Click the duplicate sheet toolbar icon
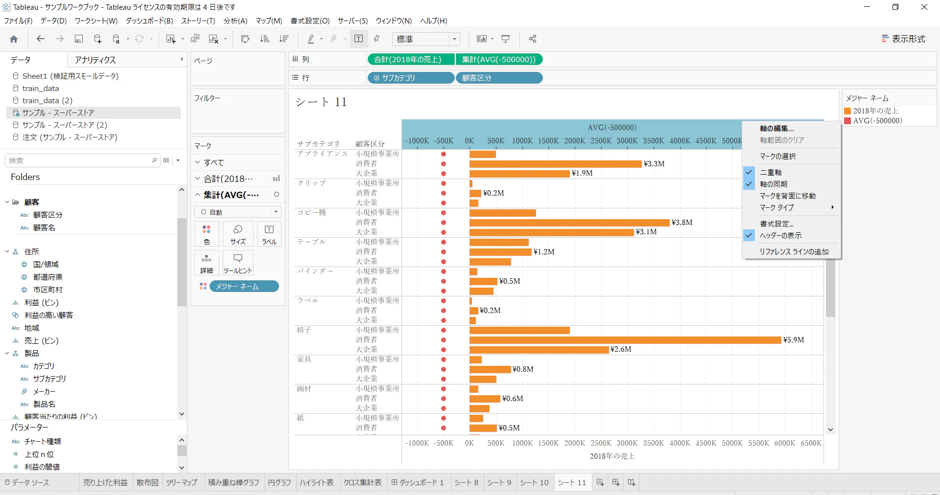 tap(195, 39)
